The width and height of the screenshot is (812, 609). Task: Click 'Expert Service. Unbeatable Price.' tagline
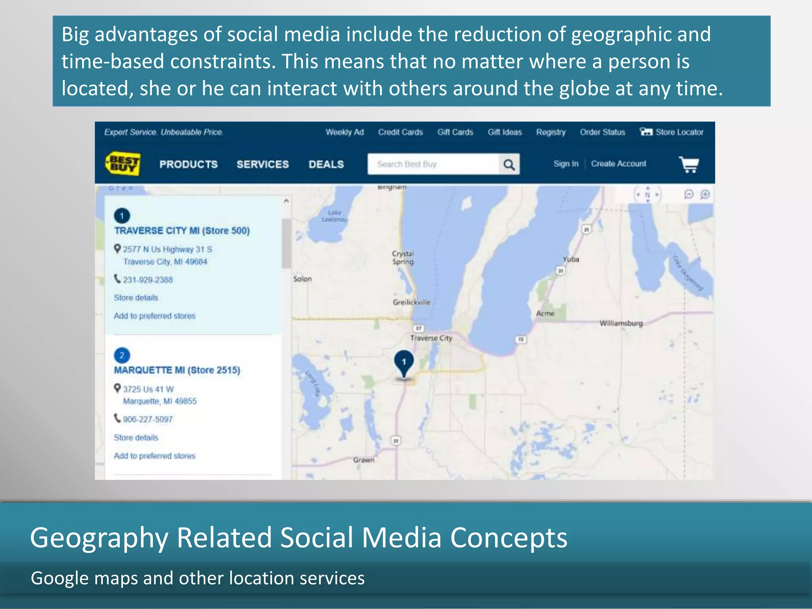coord(164,132)
